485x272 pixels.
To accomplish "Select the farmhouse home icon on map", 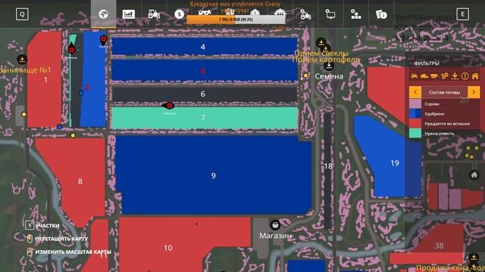I will pyautogui.click(x=474, y=175).
